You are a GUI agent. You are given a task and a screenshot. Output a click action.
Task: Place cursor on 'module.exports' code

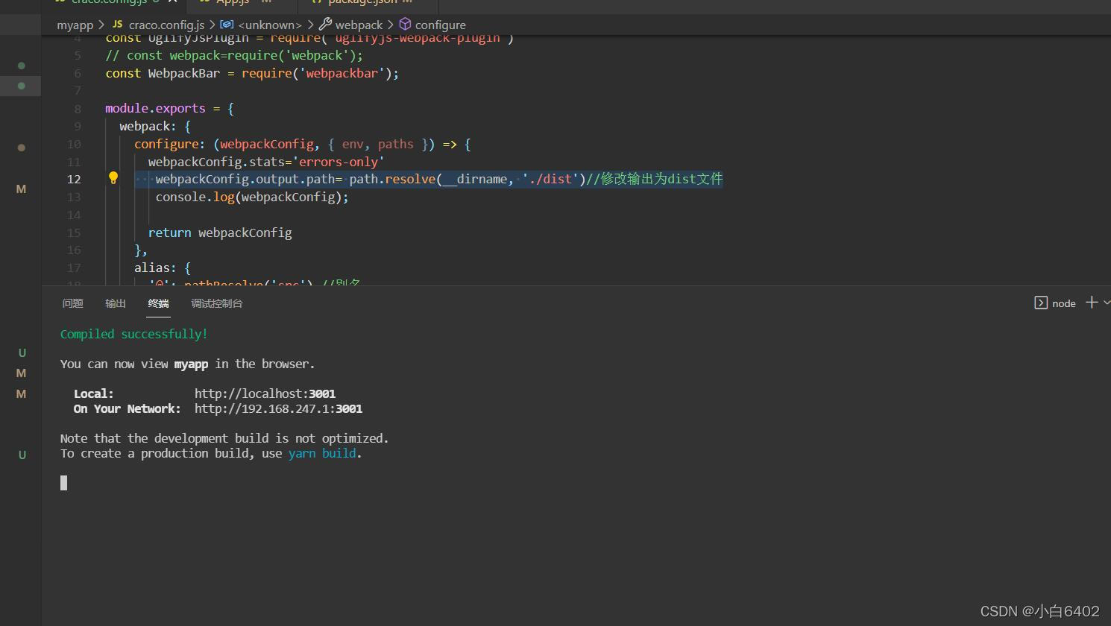(x=155, y=108)
